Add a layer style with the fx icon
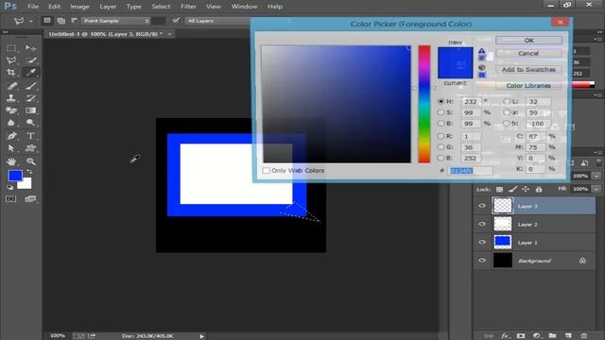 505,336
